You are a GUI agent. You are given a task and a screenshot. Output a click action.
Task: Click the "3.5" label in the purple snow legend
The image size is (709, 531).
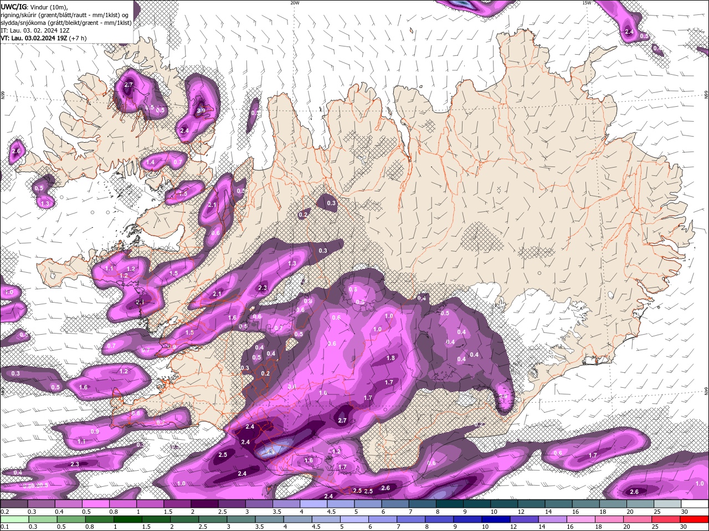[277, 511]
